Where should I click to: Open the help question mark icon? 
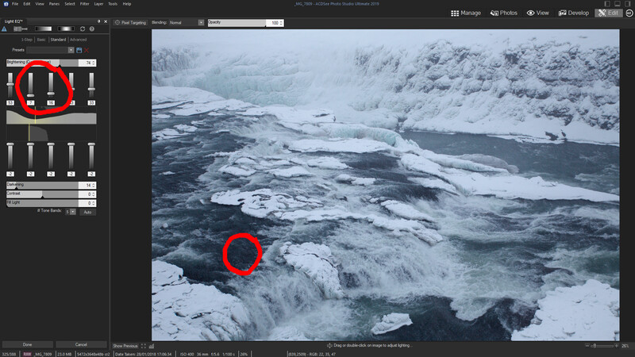click(92, 29)
